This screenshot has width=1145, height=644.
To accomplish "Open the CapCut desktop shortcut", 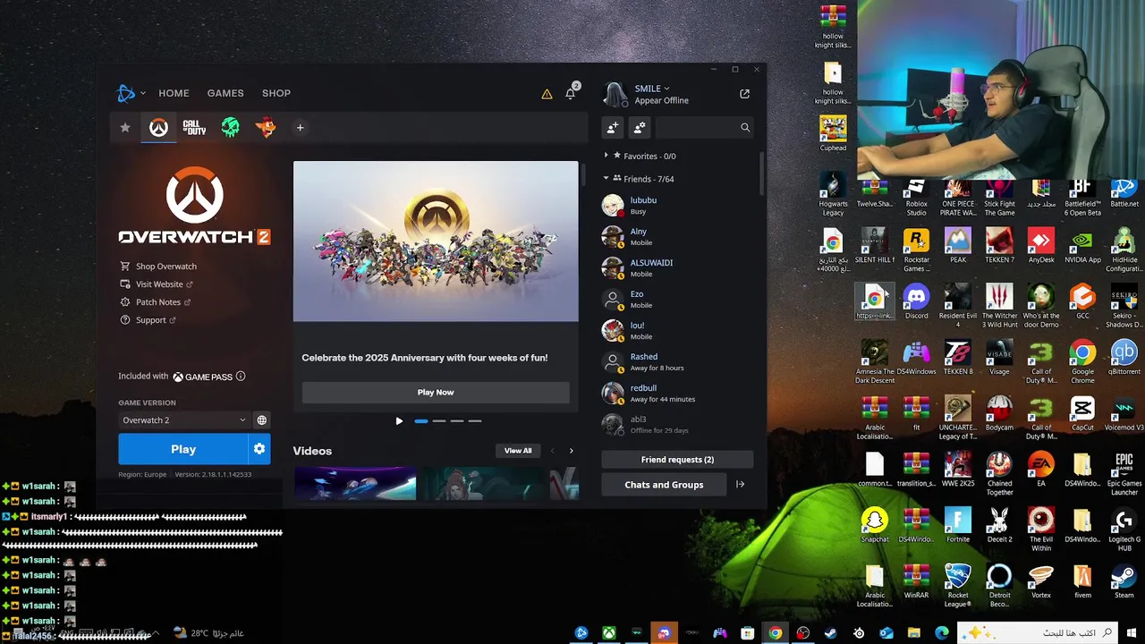I will 1082,414.
